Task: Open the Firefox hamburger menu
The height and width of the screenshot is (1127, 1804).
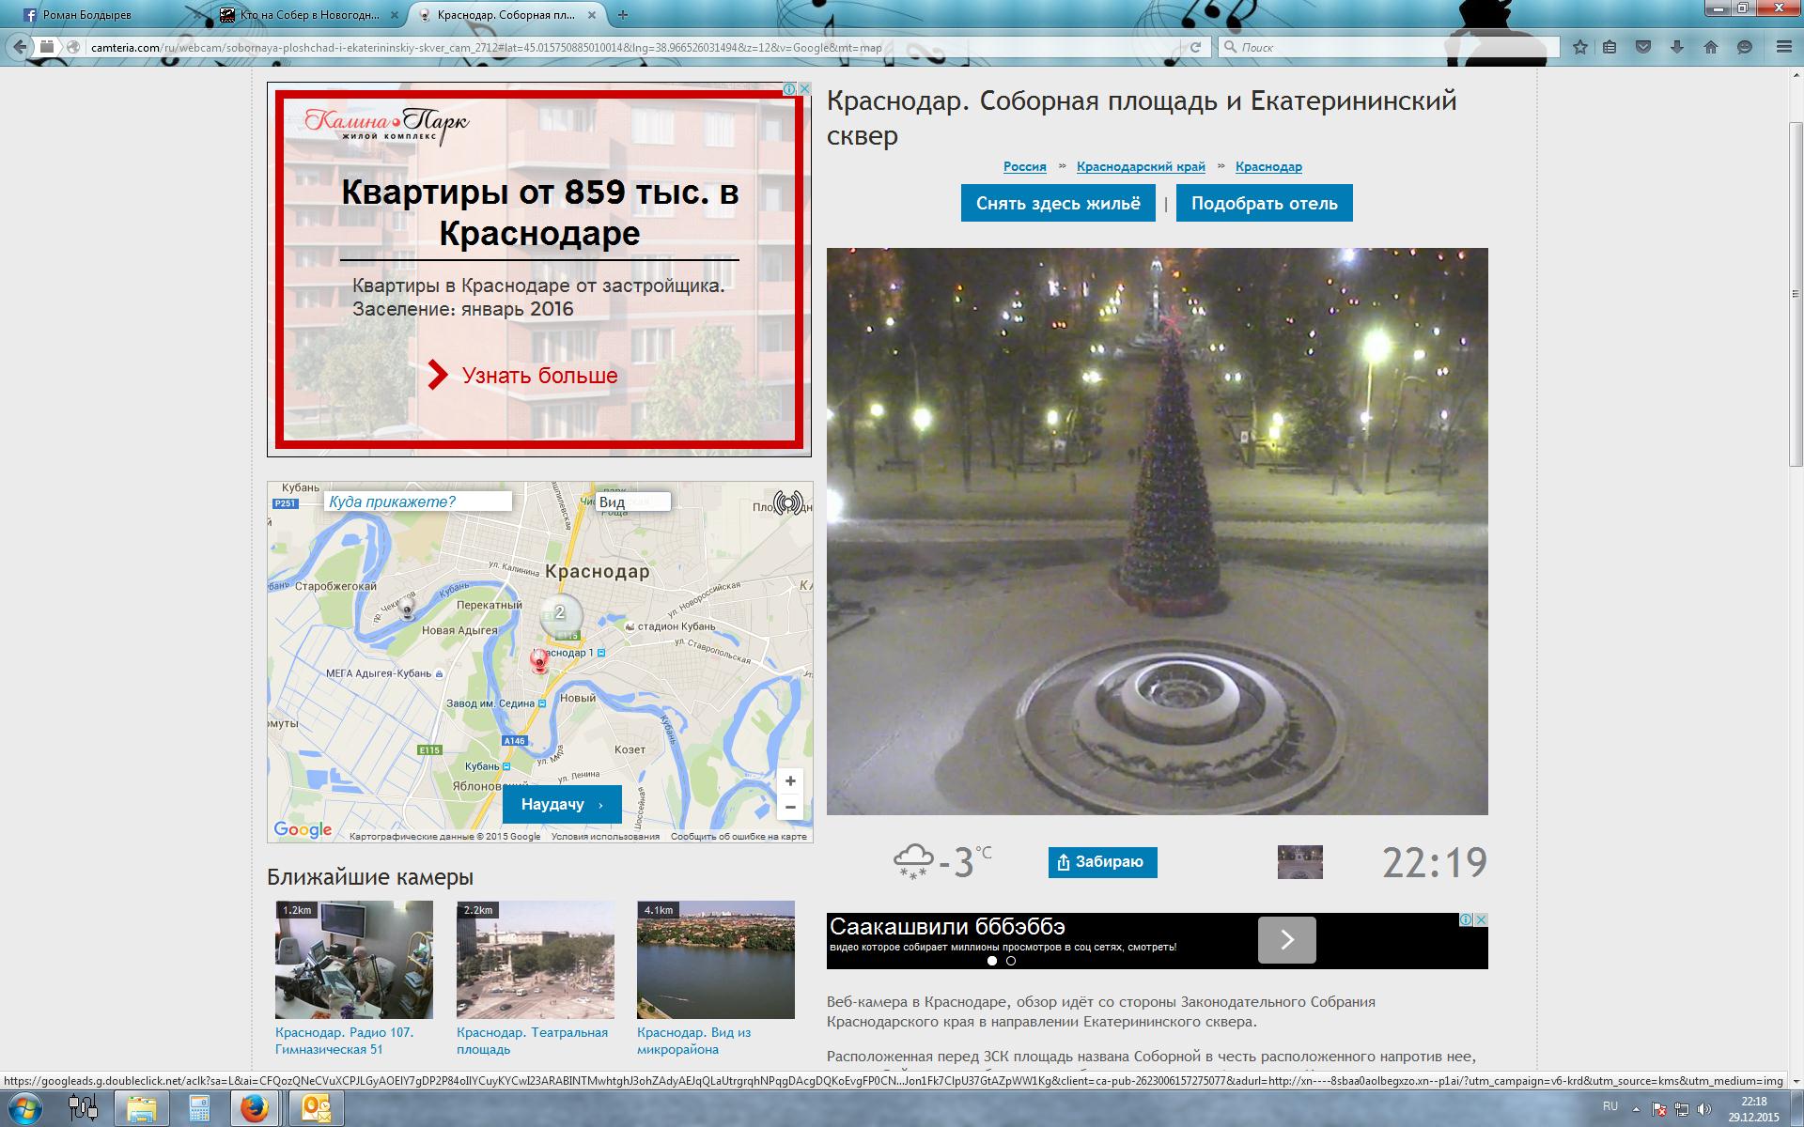Action: pyautogui.click(x=1784, y=47)
